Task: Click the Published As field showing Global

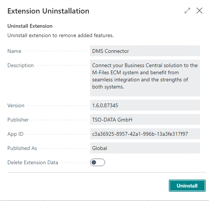Action: tap(145, 148)
